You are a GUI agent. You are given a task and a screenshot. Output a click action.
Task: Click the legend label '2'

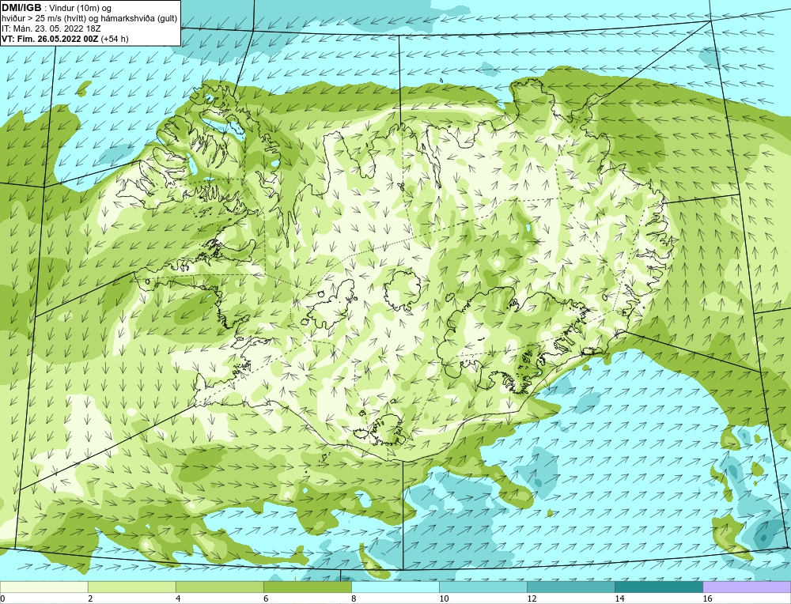(90, 599)
